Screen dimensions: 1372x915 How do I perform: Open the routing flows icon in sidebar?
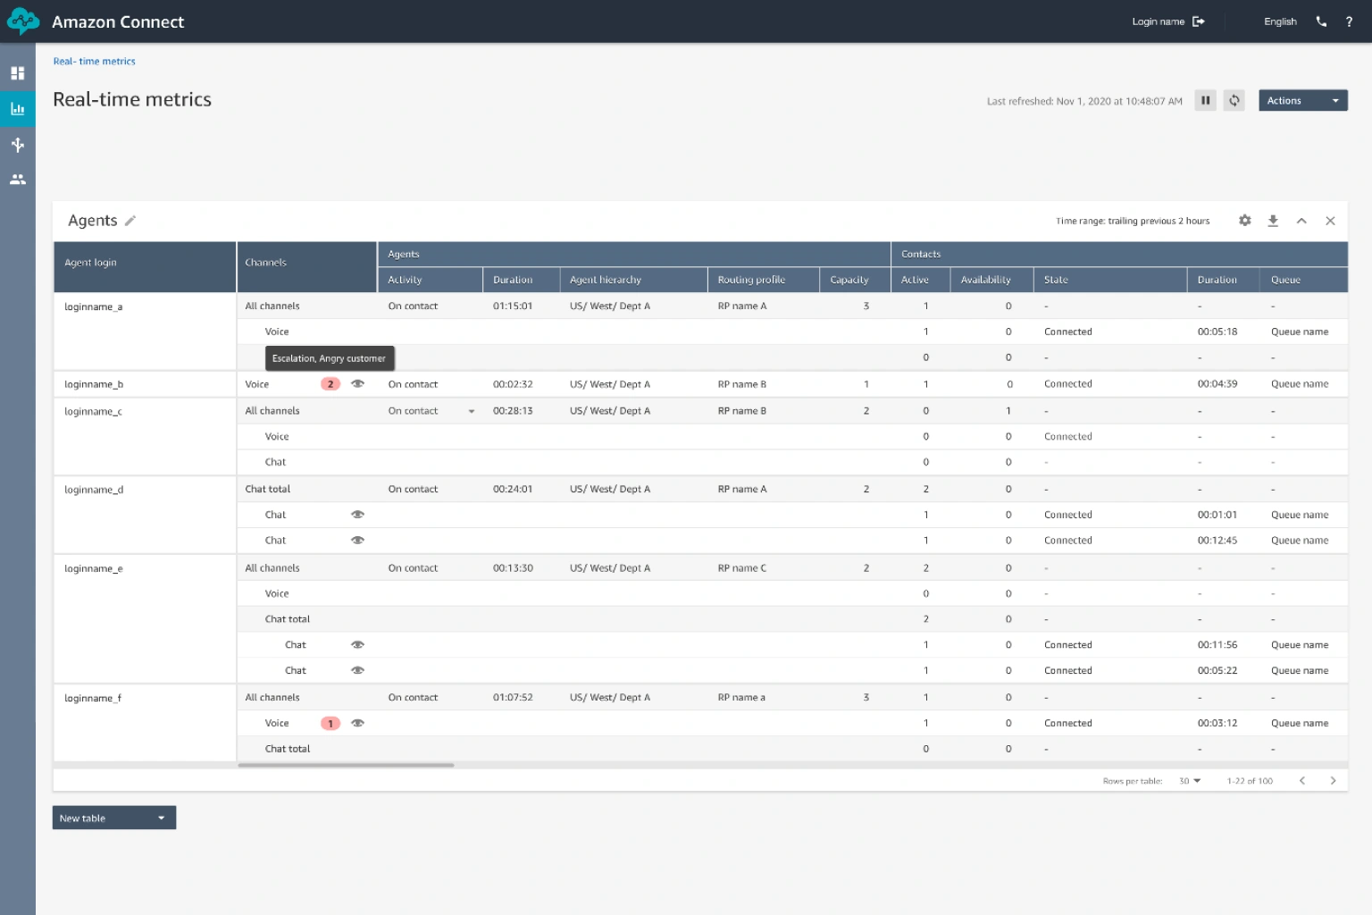pyautogui.click(x=17, y=145)
